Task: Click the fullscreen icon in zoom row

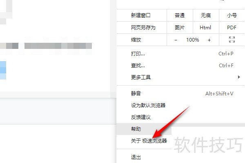Action: click(x=232, y=40)
